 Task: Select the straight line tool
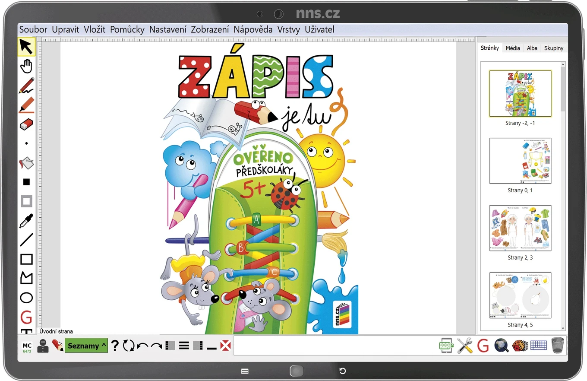pyautogui.click(x=26, y=240)
